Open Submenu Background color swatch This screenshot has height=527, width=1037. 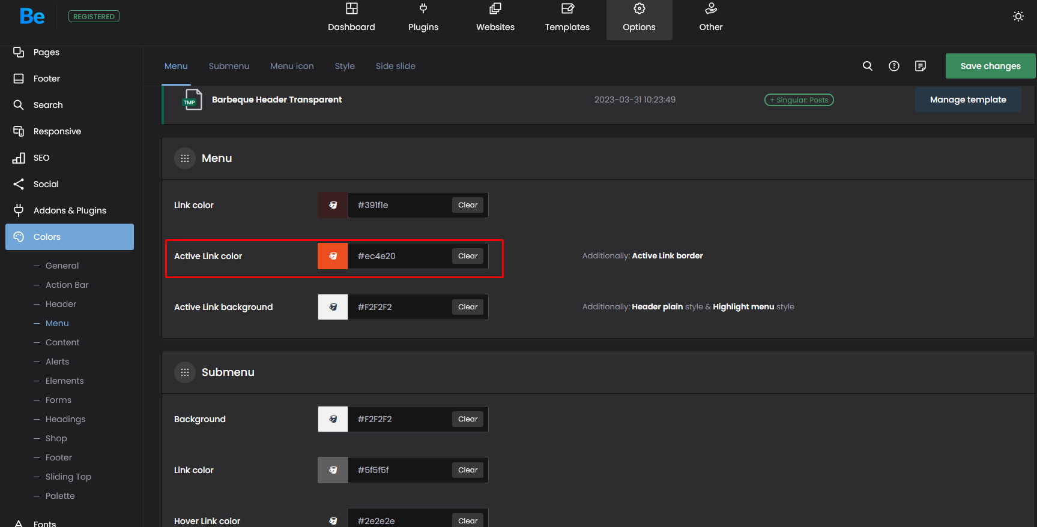tap(333, 419)
